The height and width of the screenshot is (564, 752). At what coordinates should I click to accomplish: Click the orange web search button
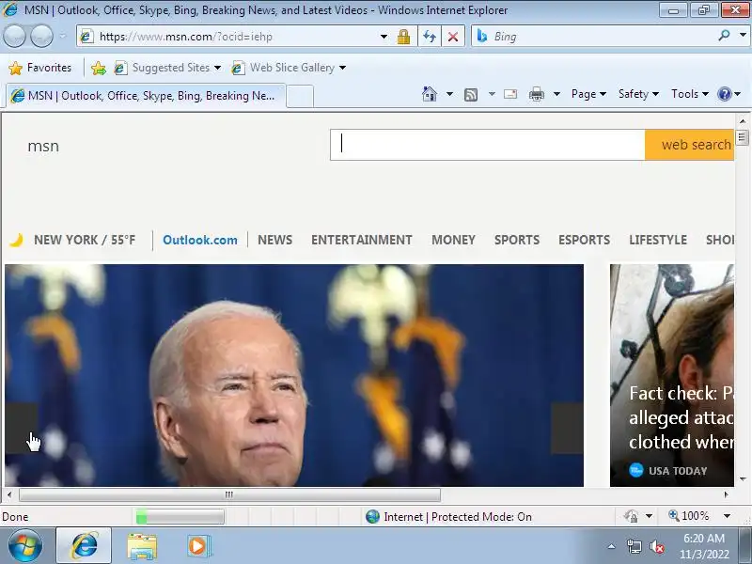(x=689, y=145)
